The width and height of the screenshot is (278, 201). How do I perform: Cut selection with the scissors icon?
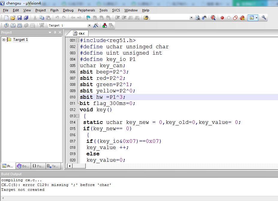(x=35, y=18)
